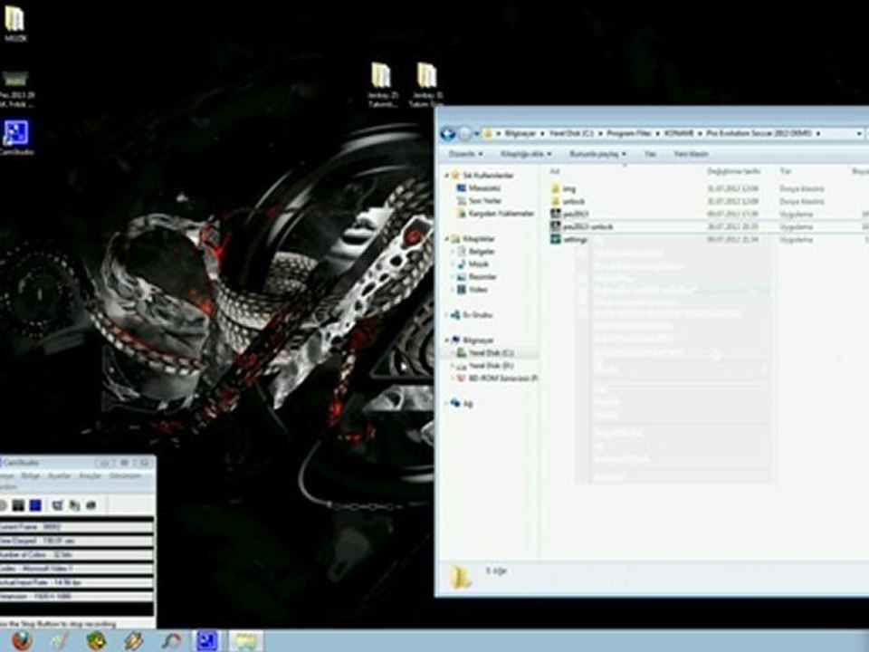
Task: Toggle view icon in the CamStudio toolbar
Action: [x=57, y=505]
